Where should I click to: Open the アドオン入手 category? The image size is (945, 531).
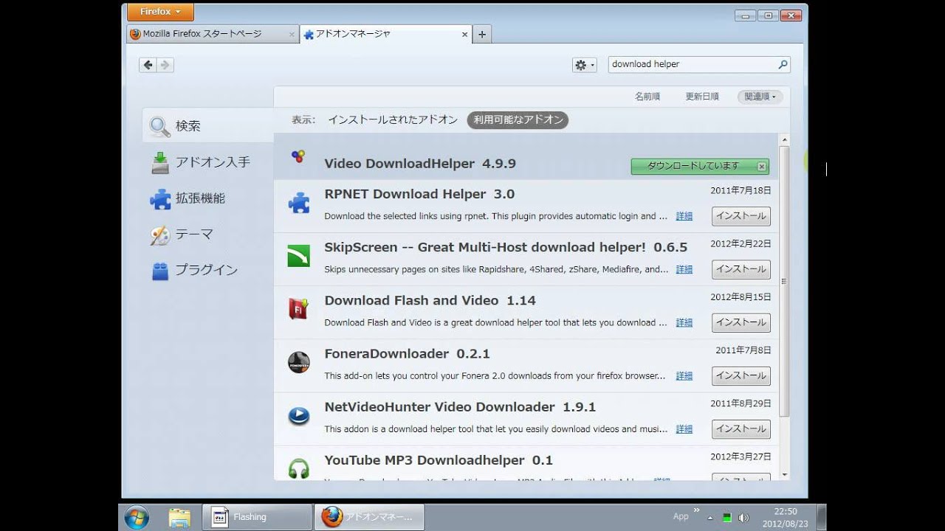coord(207,162)
